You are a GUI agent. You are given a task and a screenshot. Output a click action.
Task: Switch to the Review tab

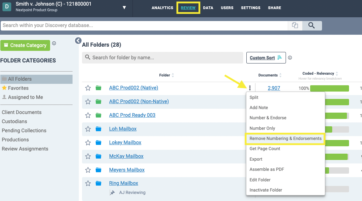coord(188,8)
